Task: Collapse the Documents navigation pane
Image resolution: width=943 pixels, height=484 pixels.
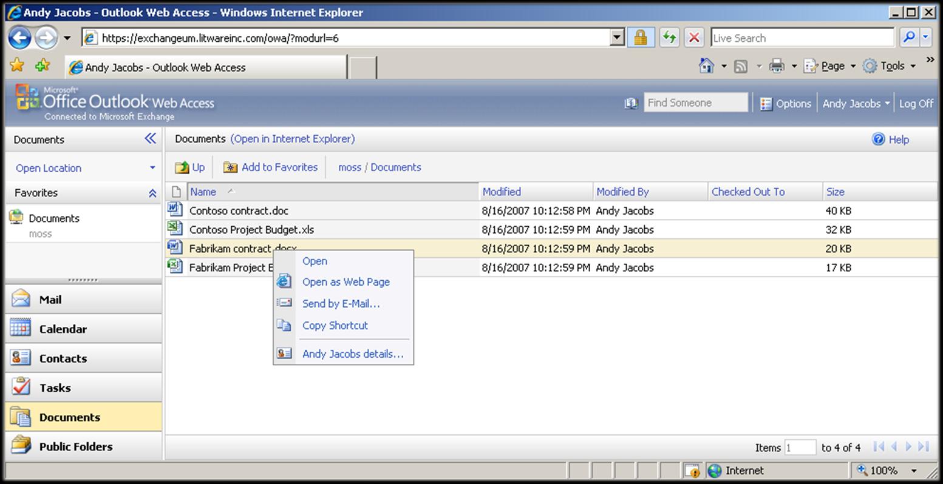Action: (x=150, y=139)
